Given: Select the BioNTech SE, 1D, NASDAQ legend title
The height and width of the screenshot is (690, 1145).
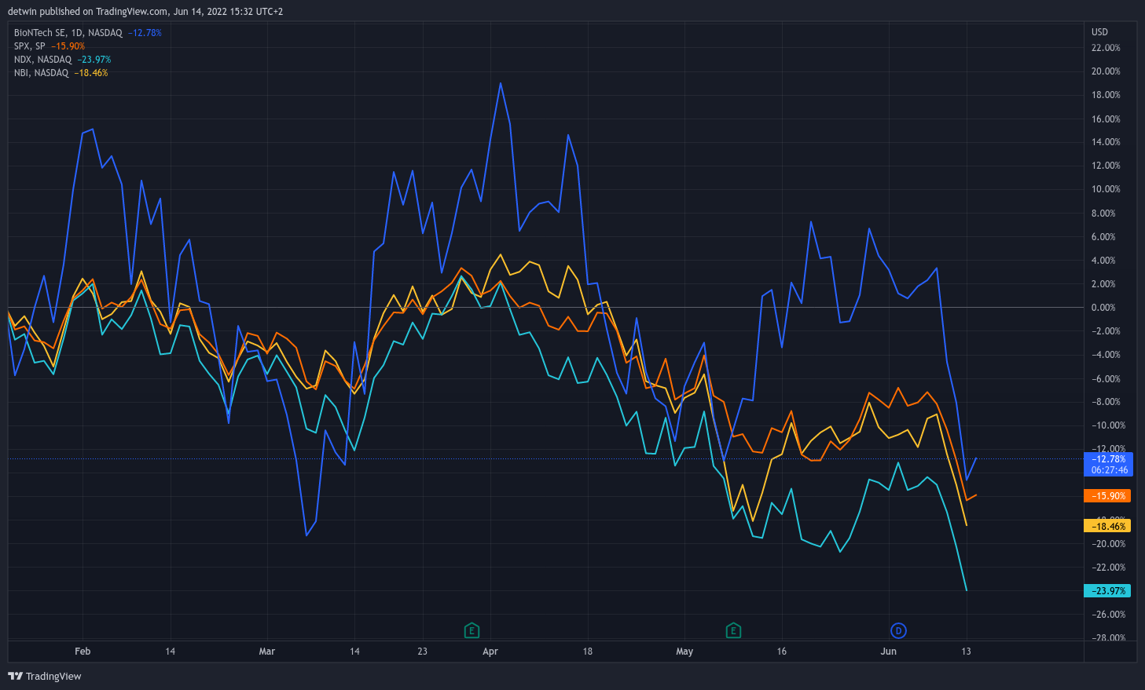Looking at the screenshot, I should (68, 33).
